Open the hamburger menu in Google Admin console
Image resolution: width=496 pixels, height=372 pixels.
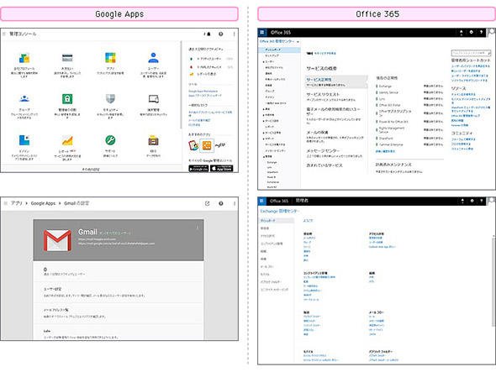click(x=4, y=34)
